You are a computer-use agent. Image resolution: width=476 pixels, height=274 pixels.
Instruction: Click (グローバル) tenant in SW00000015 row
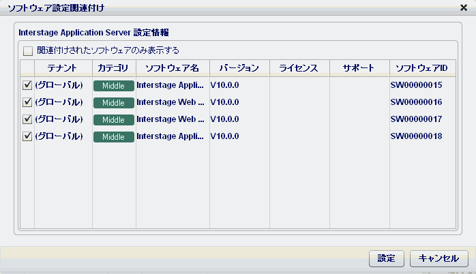[x=59, y=85]
